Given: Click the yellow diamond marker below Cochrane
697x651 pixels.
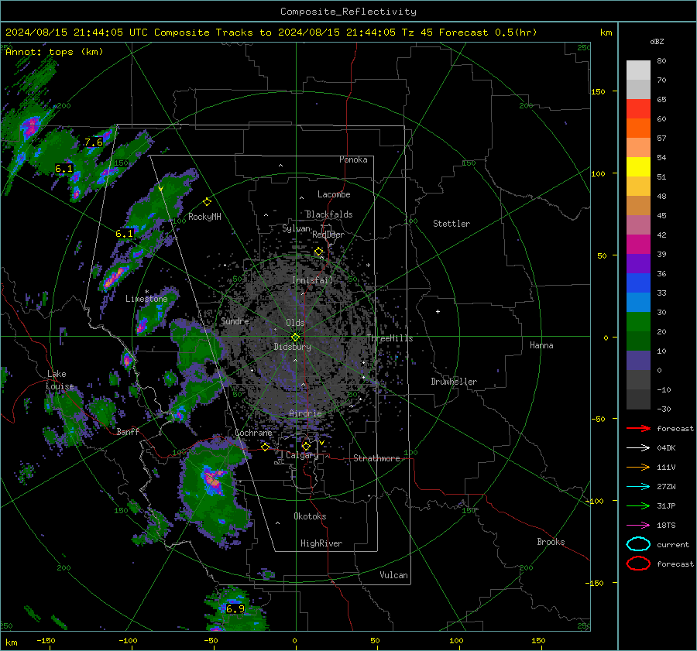Looking at the screenshot, I should pos(266,447).
